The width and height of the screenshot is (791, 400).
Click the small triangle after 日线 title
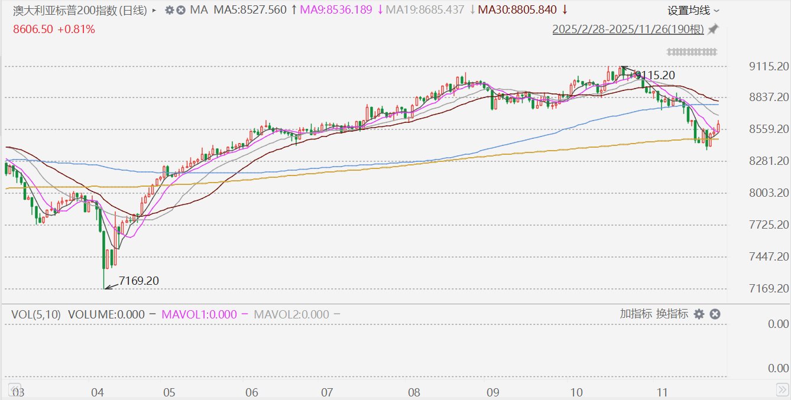point(155,10)
